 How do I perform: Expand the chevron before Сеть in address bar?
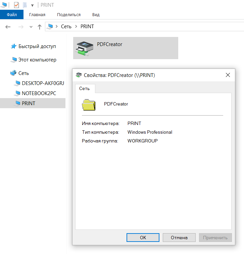57,27
